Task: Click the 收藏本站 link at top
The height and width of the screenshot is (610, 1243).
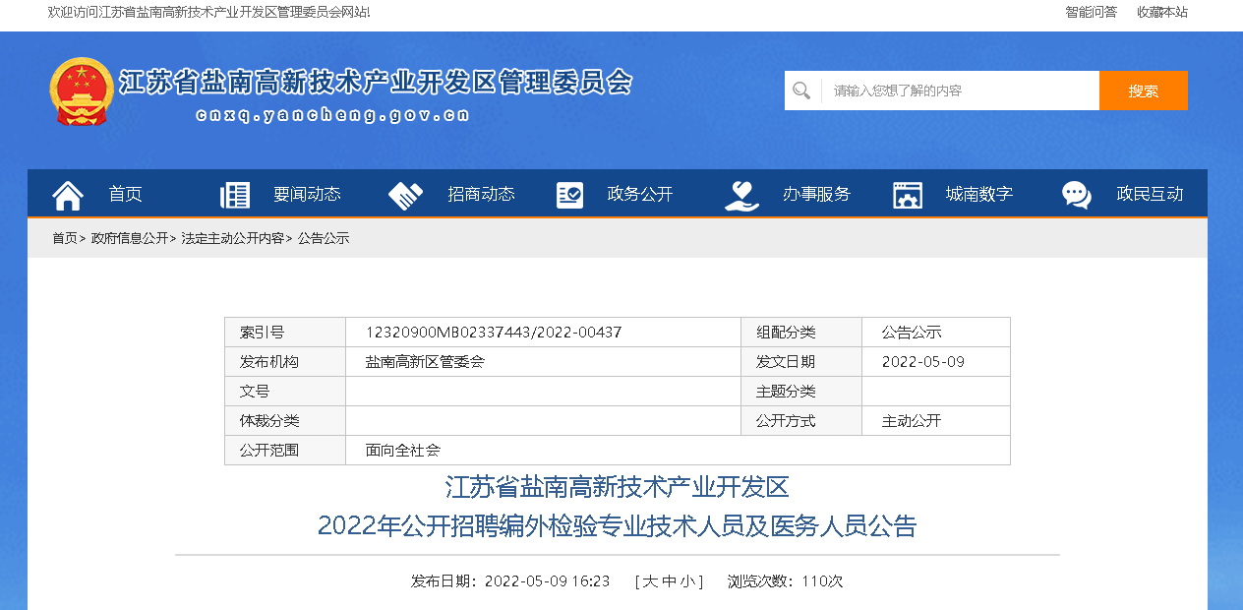Action: point(1162,12)
